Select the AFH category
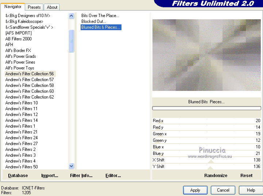This screenshot has height=196, width=263. coord(9,45)
